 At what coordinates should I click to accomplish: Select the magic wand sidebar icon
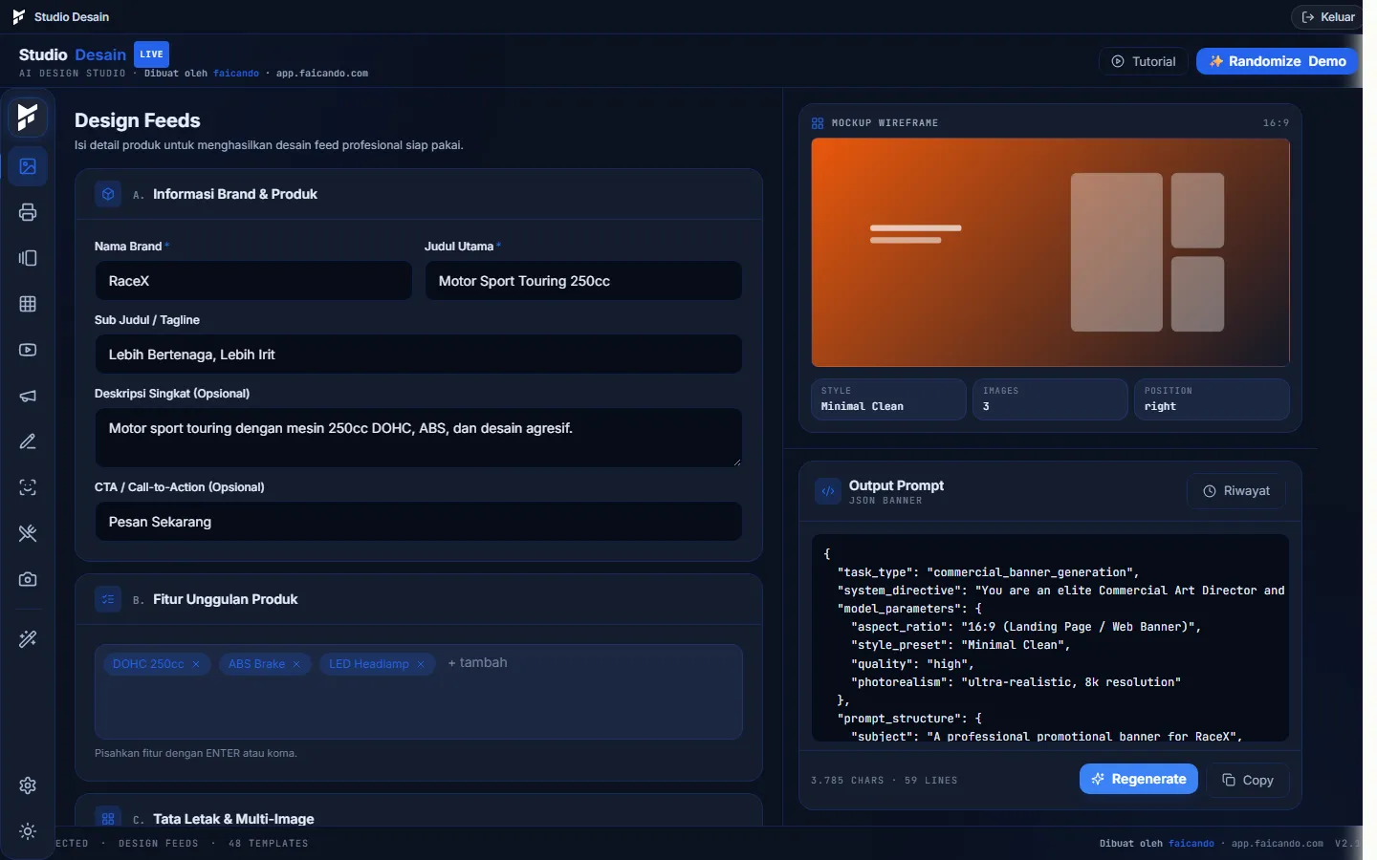point(28,639)
